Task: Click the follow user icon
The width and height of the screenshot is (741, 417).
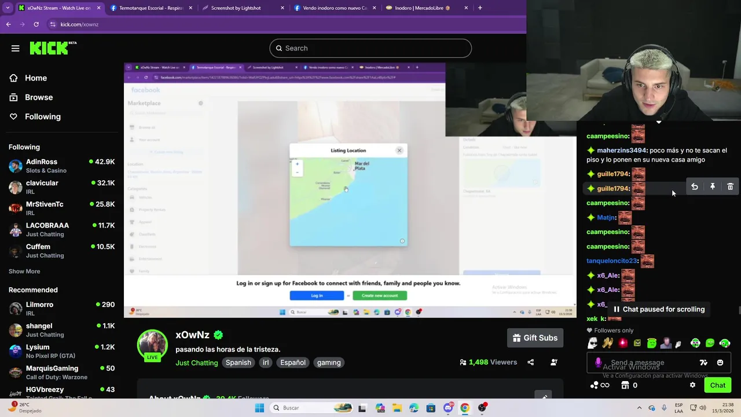Action: [554, 363]
